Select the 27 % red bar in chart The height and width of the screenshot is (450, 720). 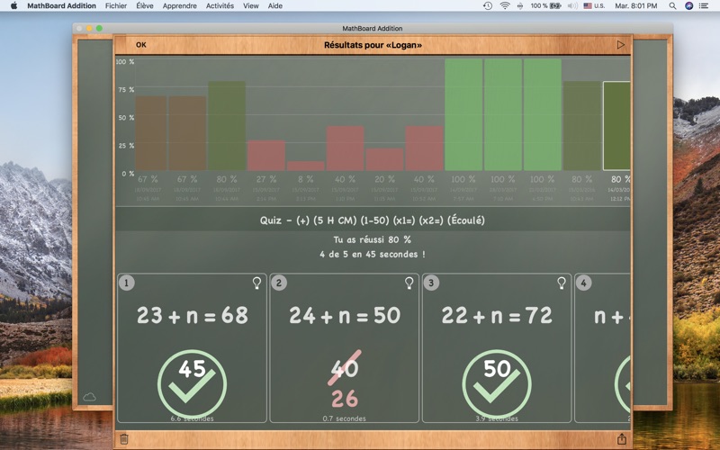(x=266, y=155)
